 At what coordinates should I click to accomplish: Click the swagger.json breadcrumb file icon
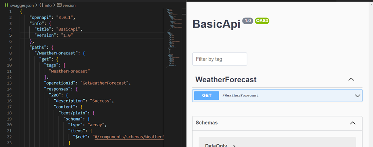(7, 5)
